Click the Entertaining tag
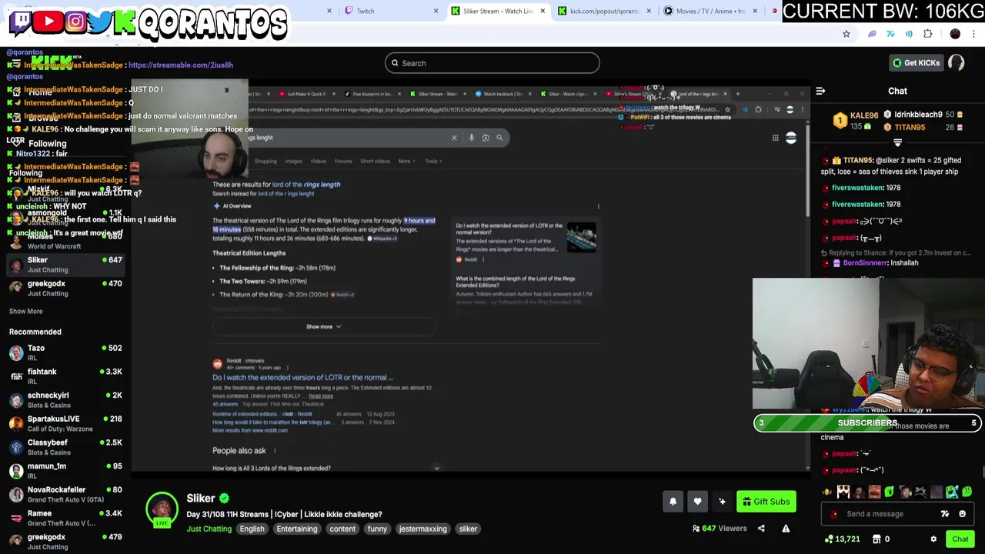This screenshot has height=554, width=985. click(297, 529)
